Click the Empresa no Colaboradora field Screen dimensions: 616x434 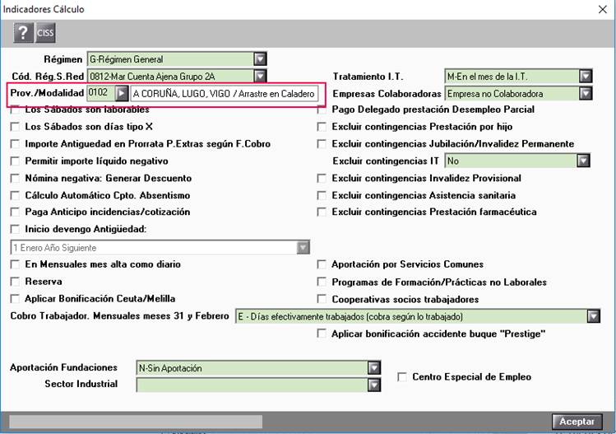point(512,93)
